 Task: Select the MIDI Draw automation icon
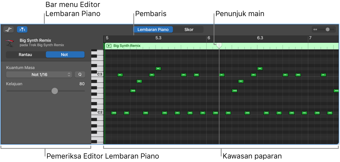tap(8, 29)
